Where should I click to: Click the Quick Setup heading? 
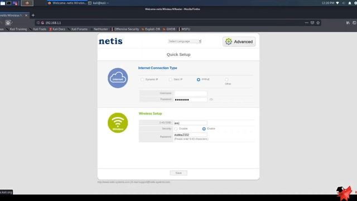click(x=178, y=55)
